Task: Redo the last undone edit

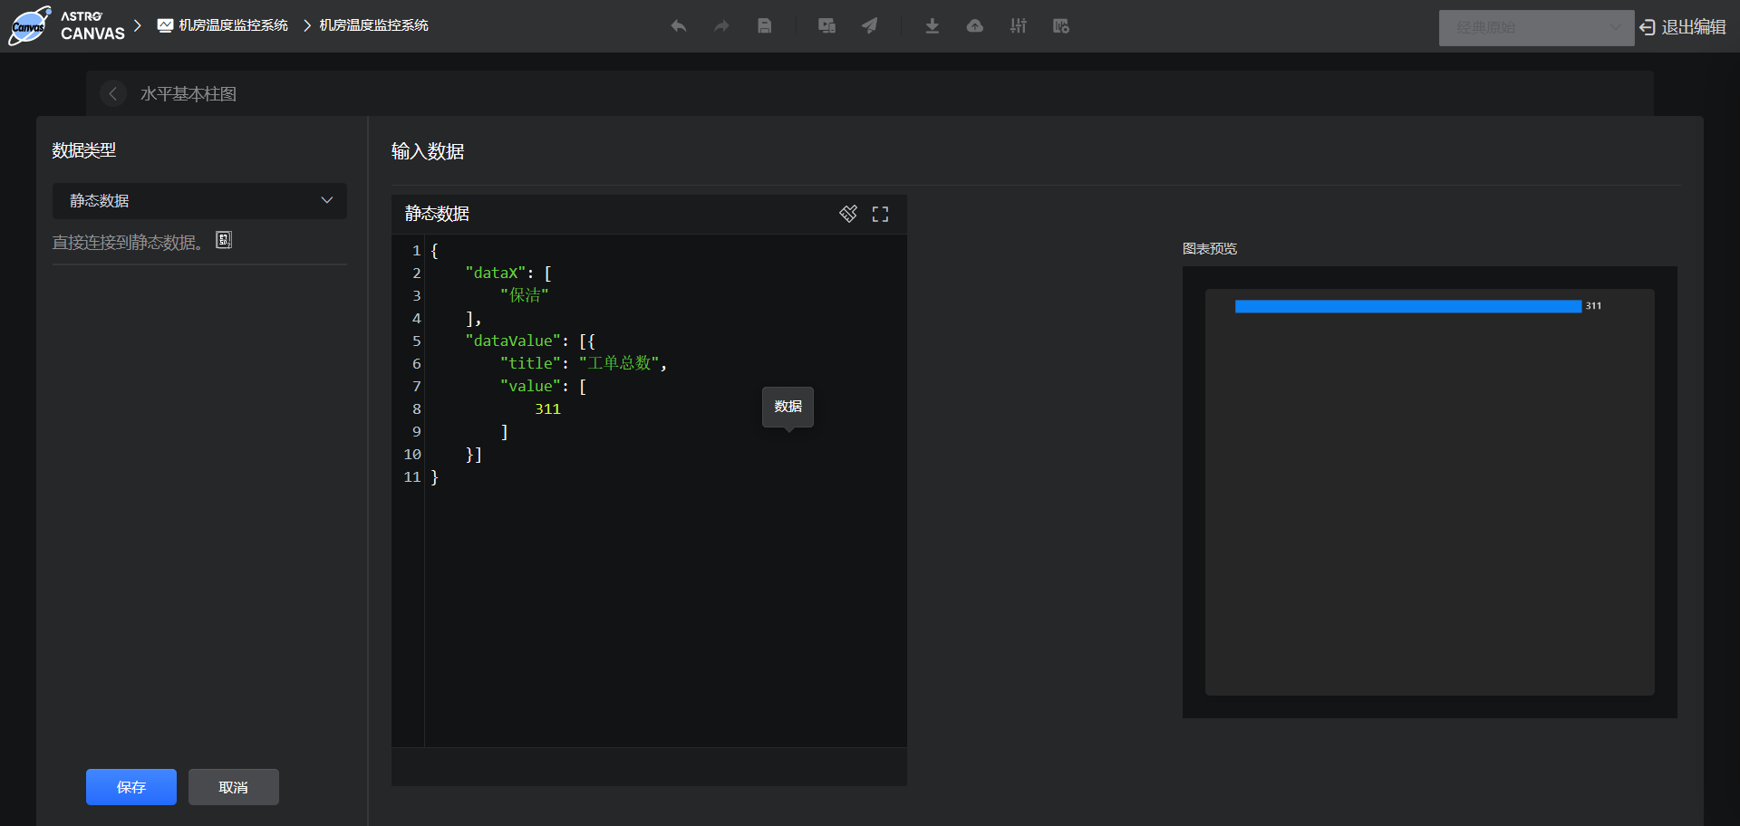Action: tap(721, 26)
